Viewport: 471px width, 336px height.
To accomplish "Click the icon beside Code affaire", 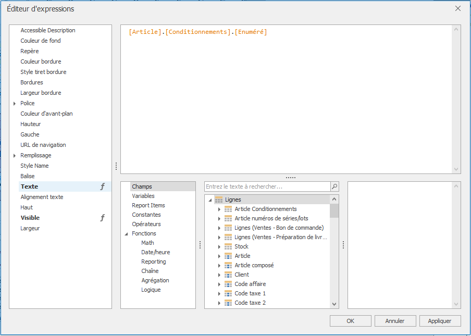I will coord(228,284).
